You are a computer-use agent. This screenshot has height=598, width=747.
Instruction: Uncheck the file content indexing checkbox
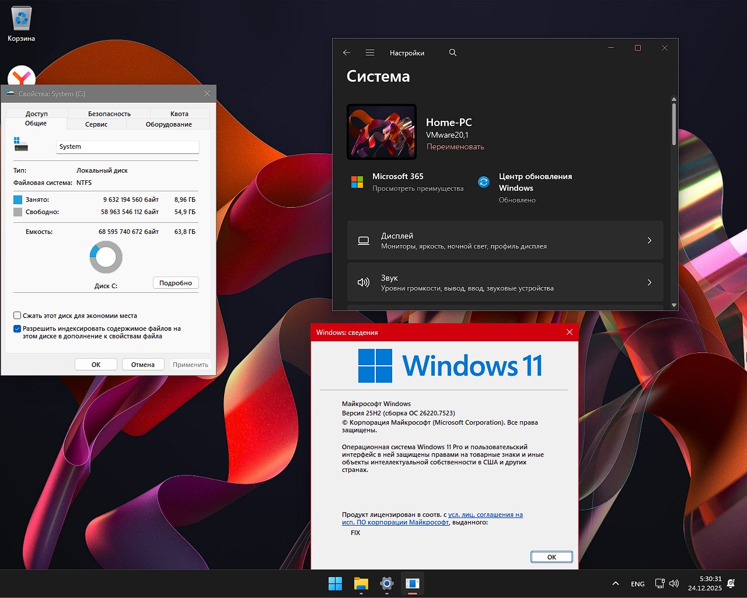tap(18, 328)
